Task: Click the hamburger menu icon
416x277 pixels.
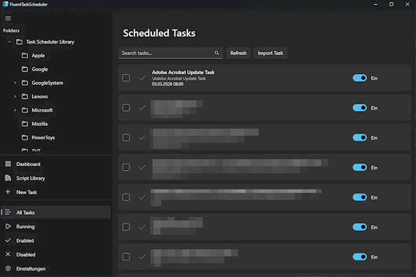Action: (8, 18)
